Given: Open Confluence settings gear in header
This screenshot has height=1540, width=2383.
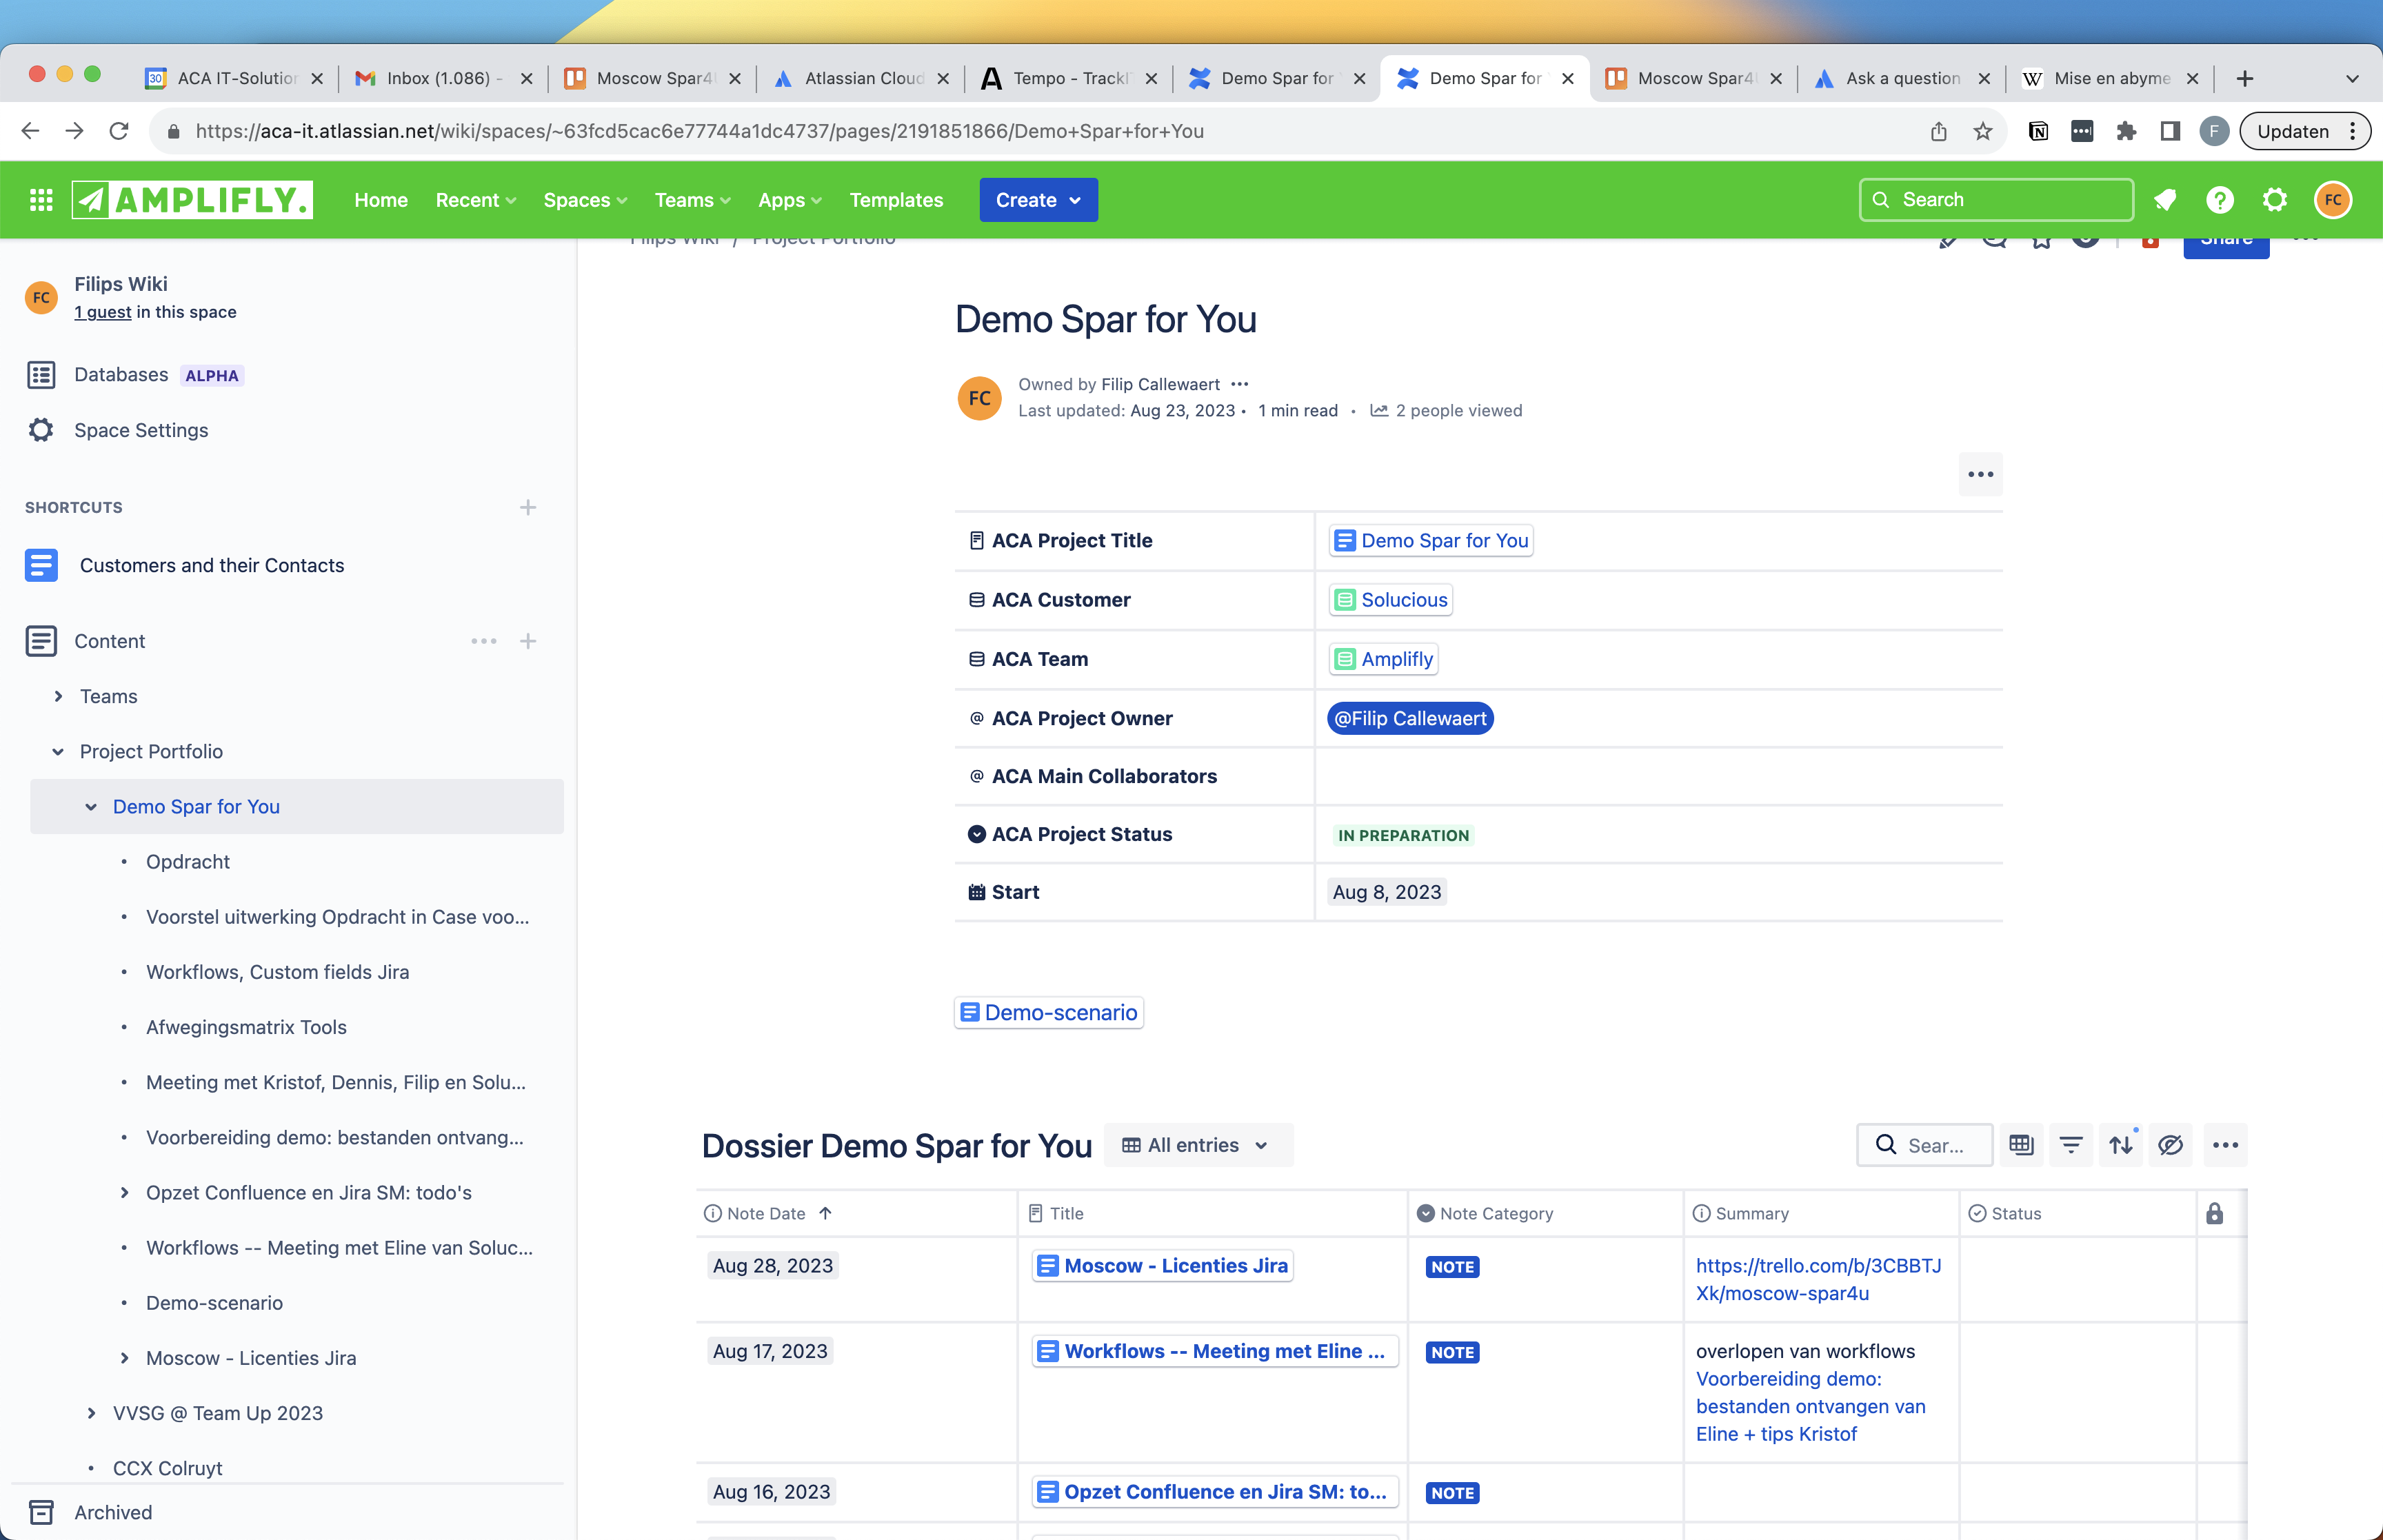Looking at the screenshot, I should click(x=2275, y=200).
